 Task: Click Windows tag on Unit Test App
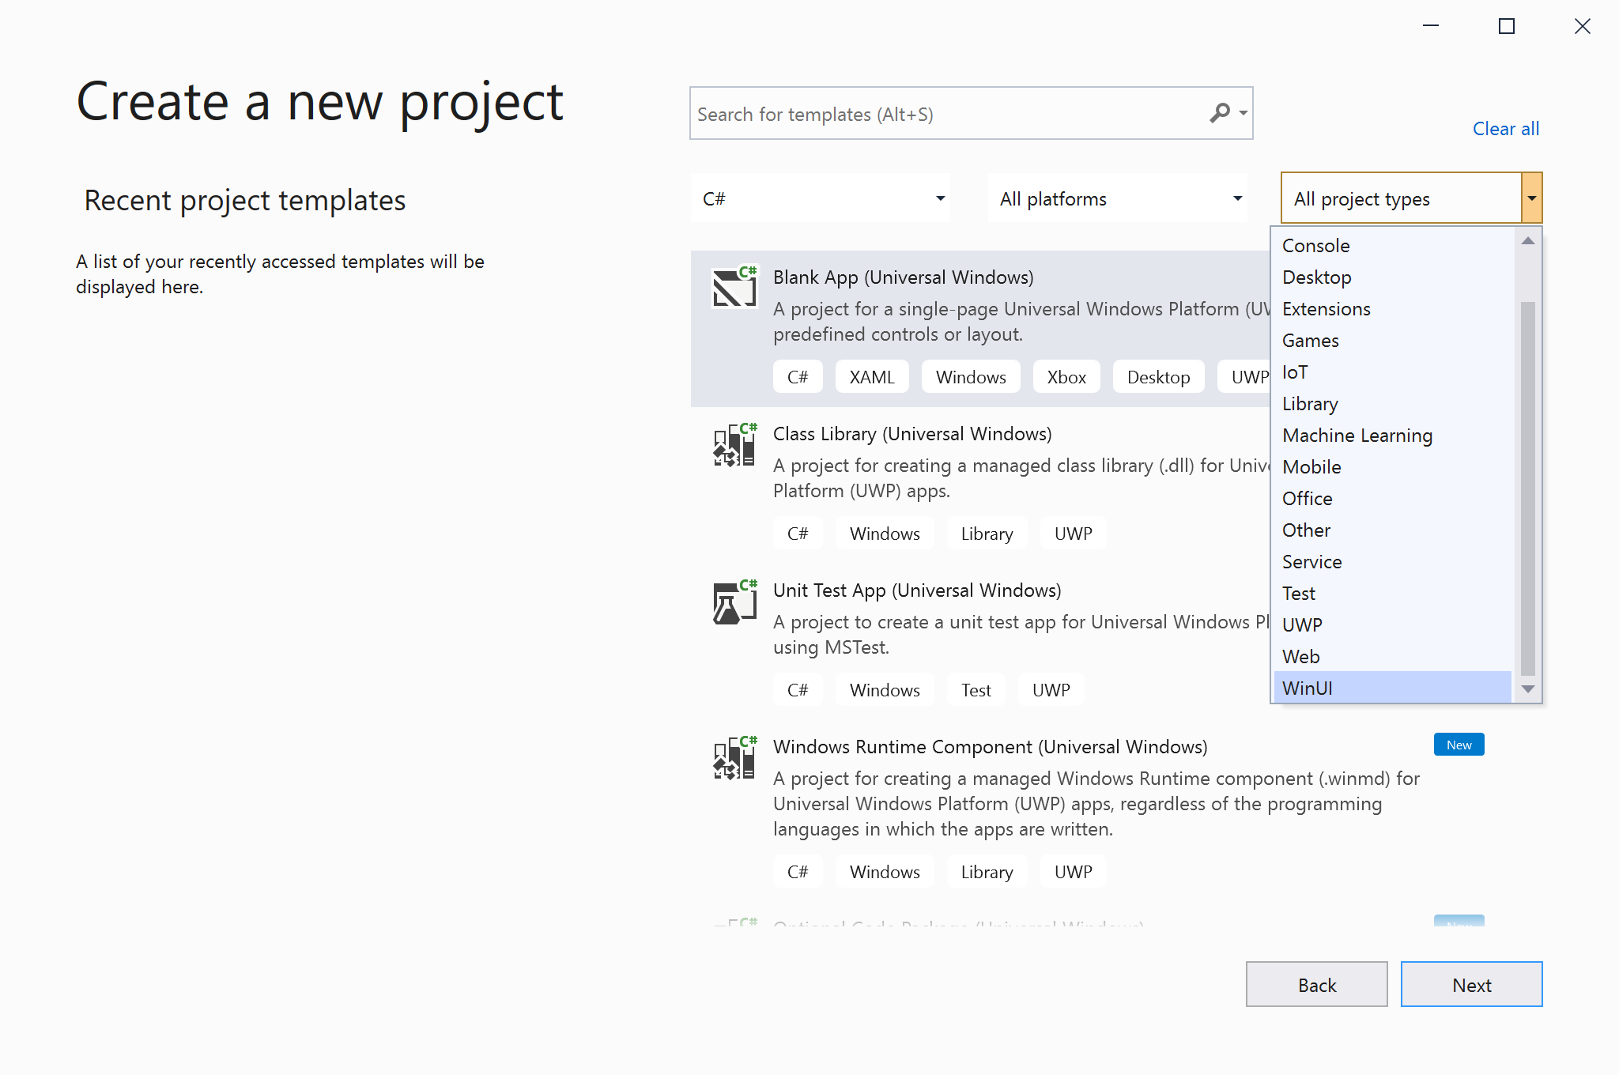[x=885, y=690]
